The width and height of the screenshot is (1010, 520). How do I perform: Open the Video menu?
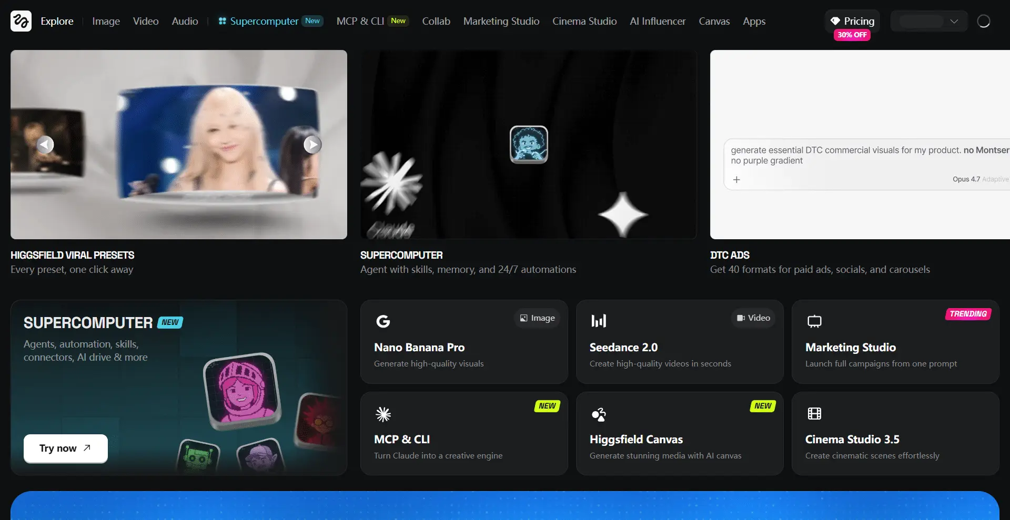146,21
